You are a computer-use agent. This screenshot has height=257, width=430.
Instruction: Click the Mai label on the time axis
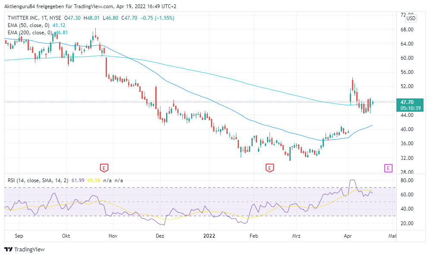[x=392, y=236]
